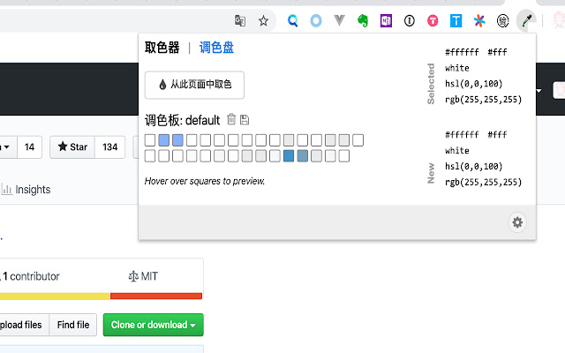Open the 1 contributor link
565x353 pixels.
31,276
